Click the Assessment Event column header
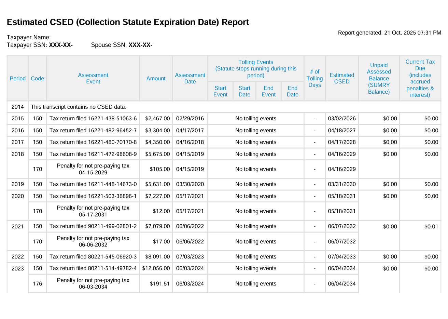Viewport: 448px width, 319px height. [x=93, y=78]
